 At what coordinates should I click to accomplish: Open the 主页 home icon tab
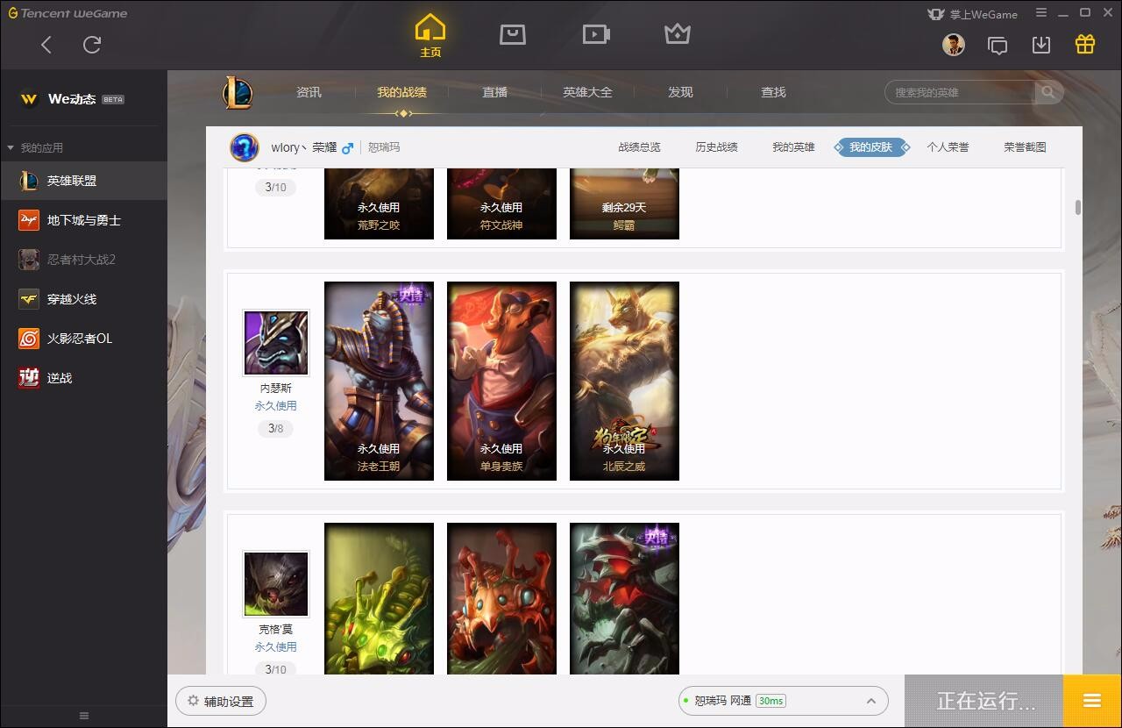click(430, 35)
